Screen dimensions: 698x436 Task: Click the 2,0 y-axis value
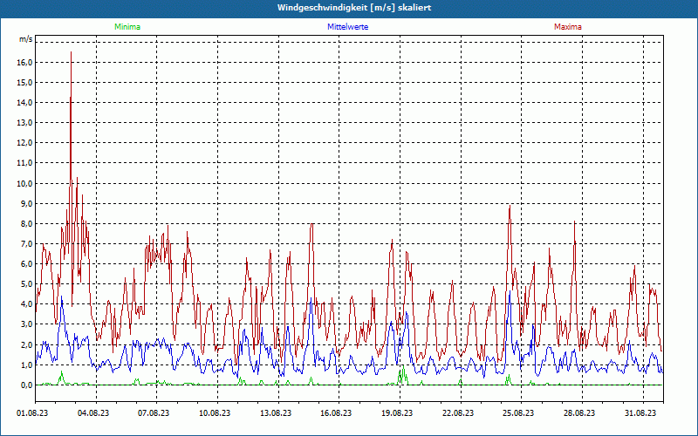26,344
